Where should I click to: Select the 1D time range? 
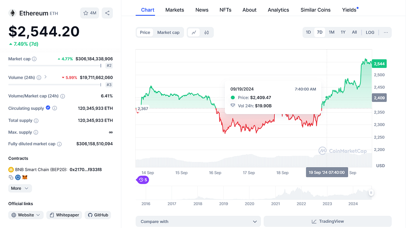pos(308,32)
